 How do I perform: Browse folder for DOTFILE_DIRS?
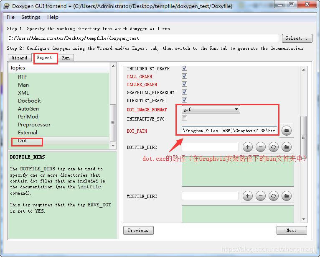(x=286, y=147)
